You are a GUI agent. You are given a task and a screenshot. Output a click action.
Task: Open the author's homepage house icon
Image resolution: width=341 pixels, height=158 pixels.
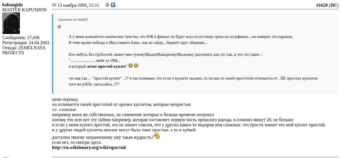(x=107, y=5)
